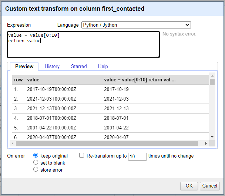Open the Language dropdown

tap(136, 25)
